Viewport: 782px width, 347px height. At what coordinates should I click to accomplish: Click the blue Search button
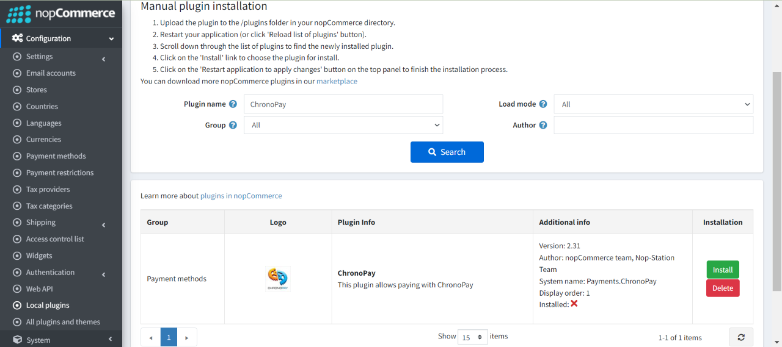click(447, 152)
